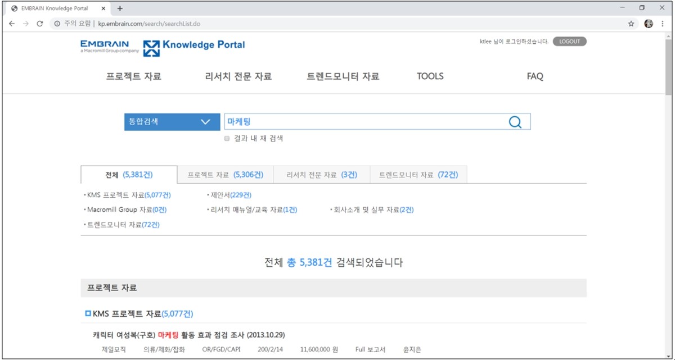Open the 통합검색 search scope dropdown
This screenshot has width=675, height=360.
coord(172,121)
